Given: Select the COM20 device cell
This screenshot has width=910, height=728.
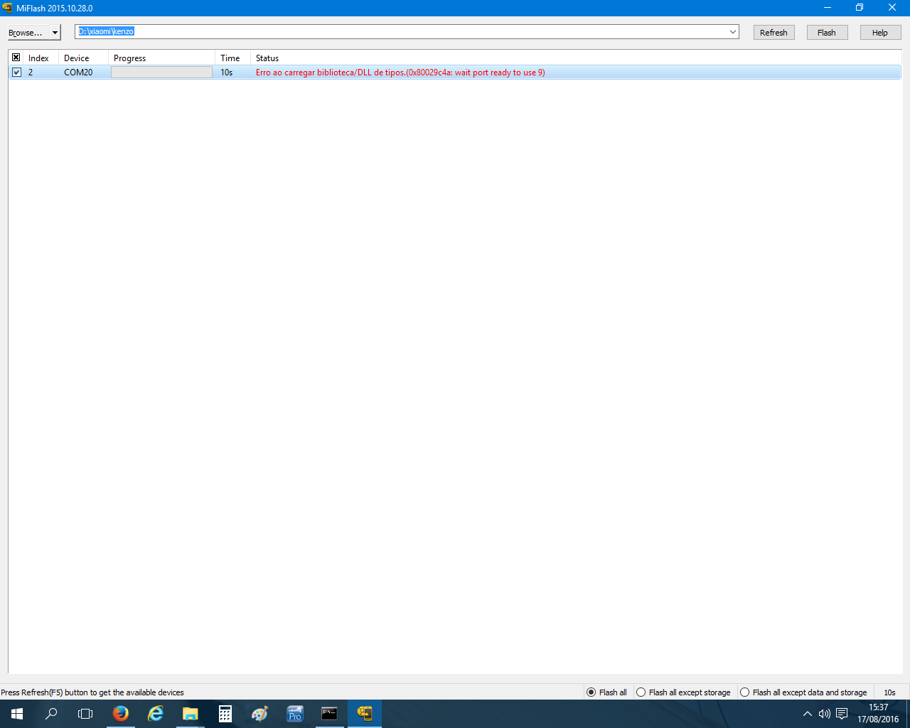Looking at the screenshot, I should tap(78, 73).
